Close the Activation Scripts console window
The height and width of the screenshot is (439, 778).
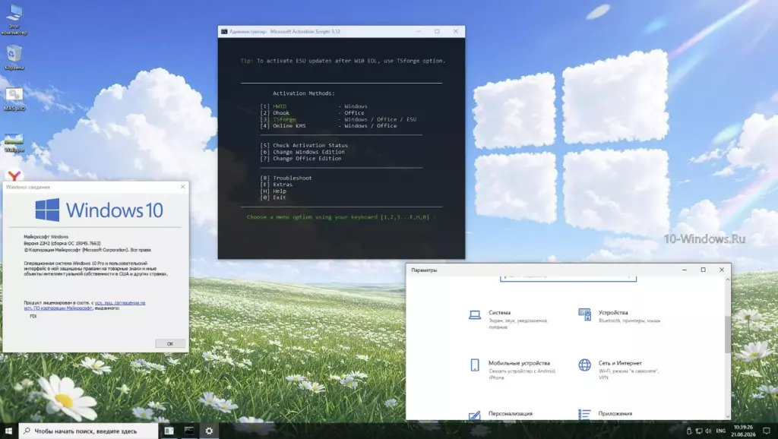coord(456,31)
